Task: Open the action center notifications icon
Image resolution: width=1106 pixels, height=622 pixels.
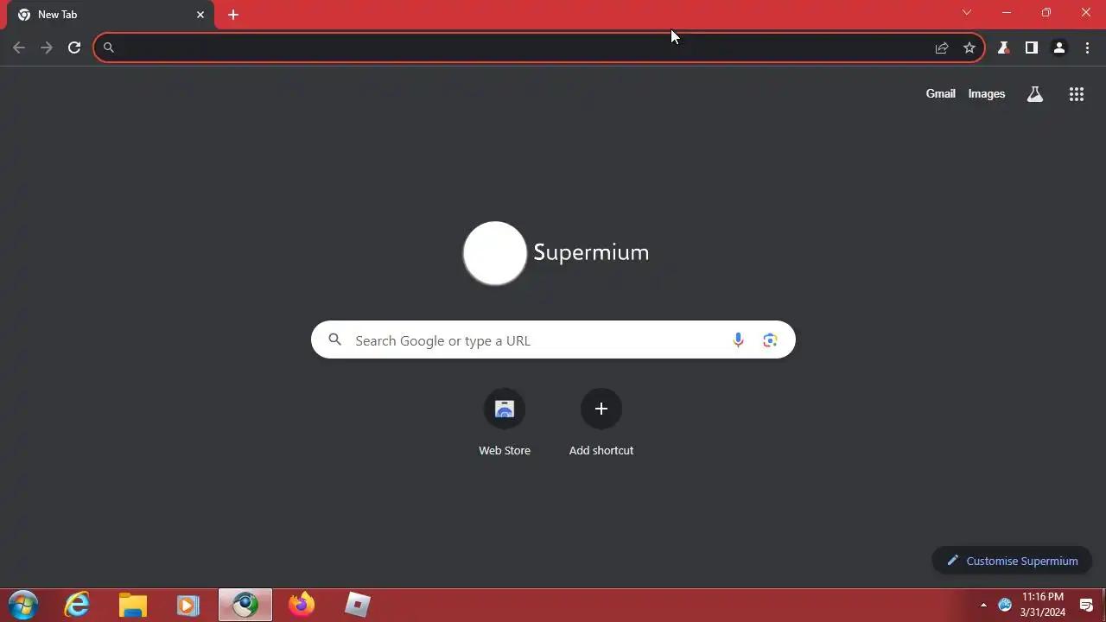Action: click(x=1087, y=605)
